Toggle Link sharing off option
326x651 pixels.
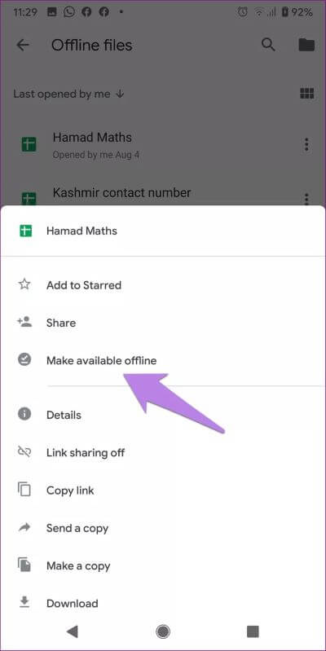pyautogui.click(x=163, y=452)
